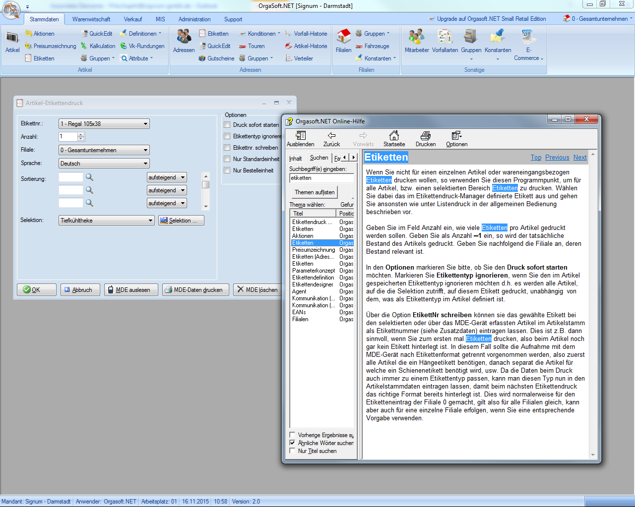This screenshot has height=507, width=635.
Task: Enable the 'Druck sofort starten' checkbox
Action: 227,125
